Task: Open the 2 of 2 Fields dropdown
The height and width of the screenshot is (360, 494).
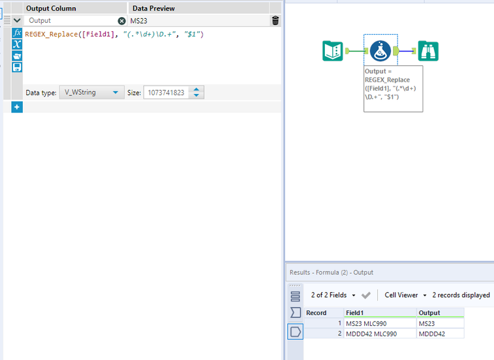Action: coord(333,295)
